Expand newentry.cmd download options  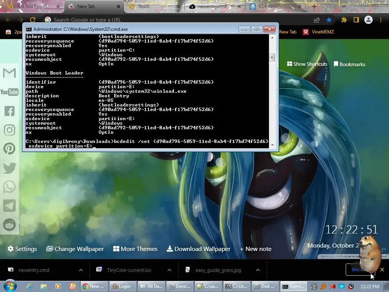pyautogui.click(x=81, y=270)
